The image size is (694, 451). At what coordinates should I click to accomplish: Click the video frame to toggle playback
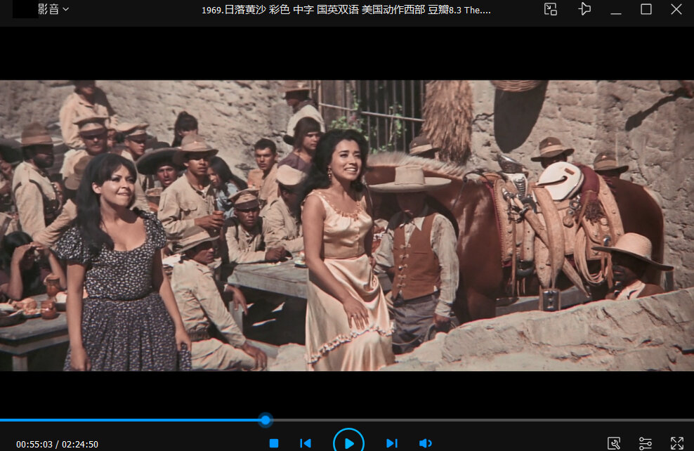coord(347,225)
